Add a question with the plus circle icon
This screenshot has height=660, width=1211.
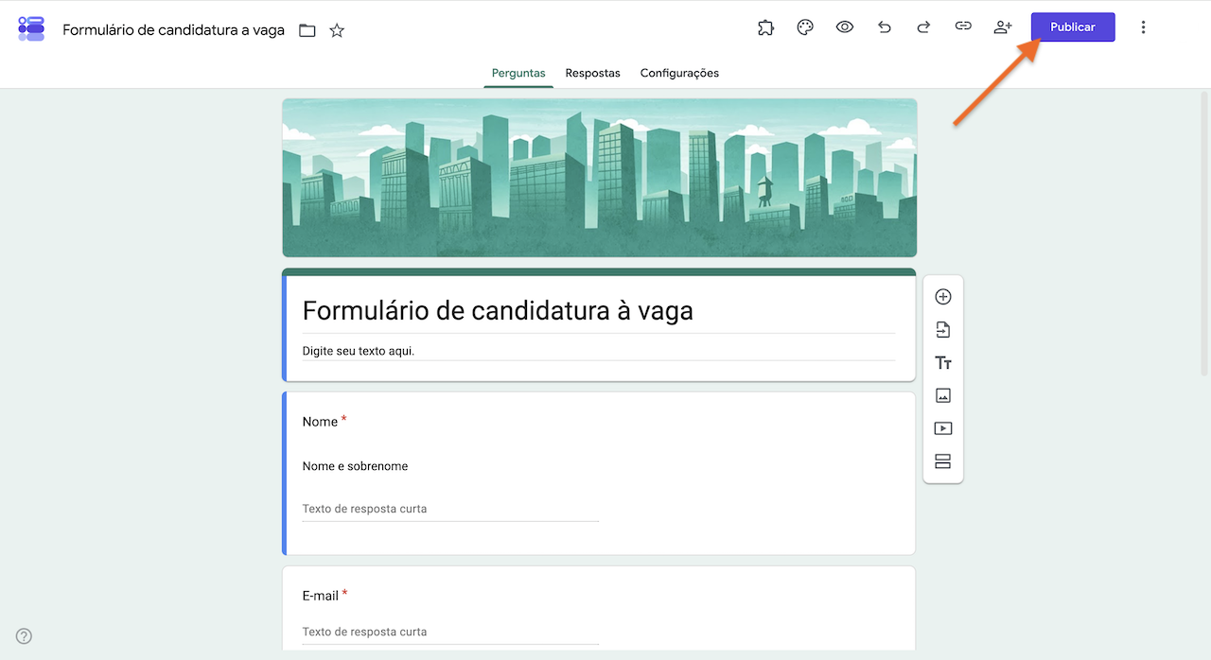(x=942, y=297)
